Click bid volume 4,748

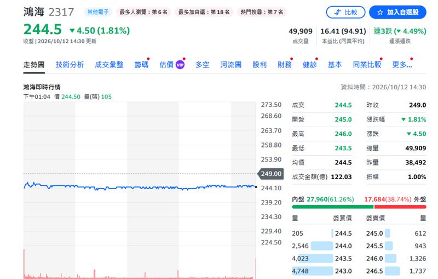(x=300, y=271)
